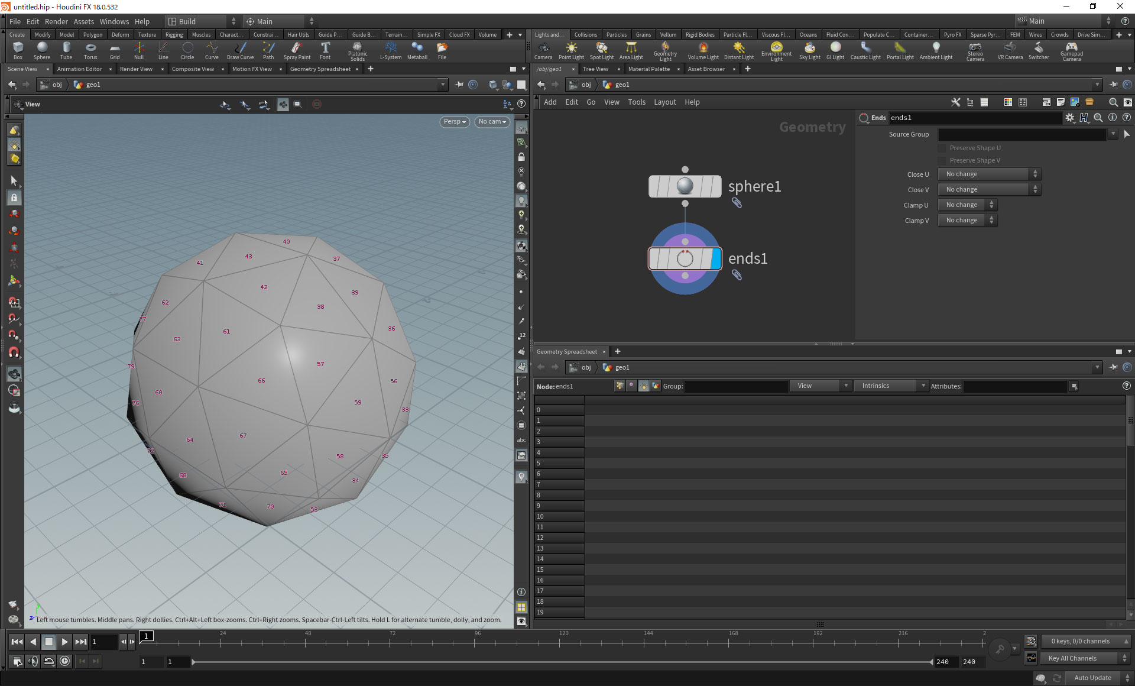Select the Font shelf tool

pos(325,51)
